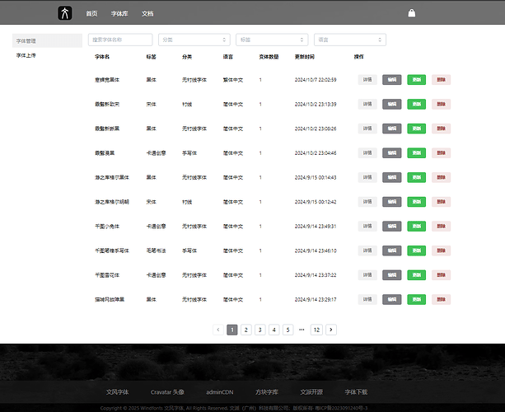This screenshot has width=505, height=412.
Task: Open 字体库 in the top navigation
Action: (x=119, y=13)
